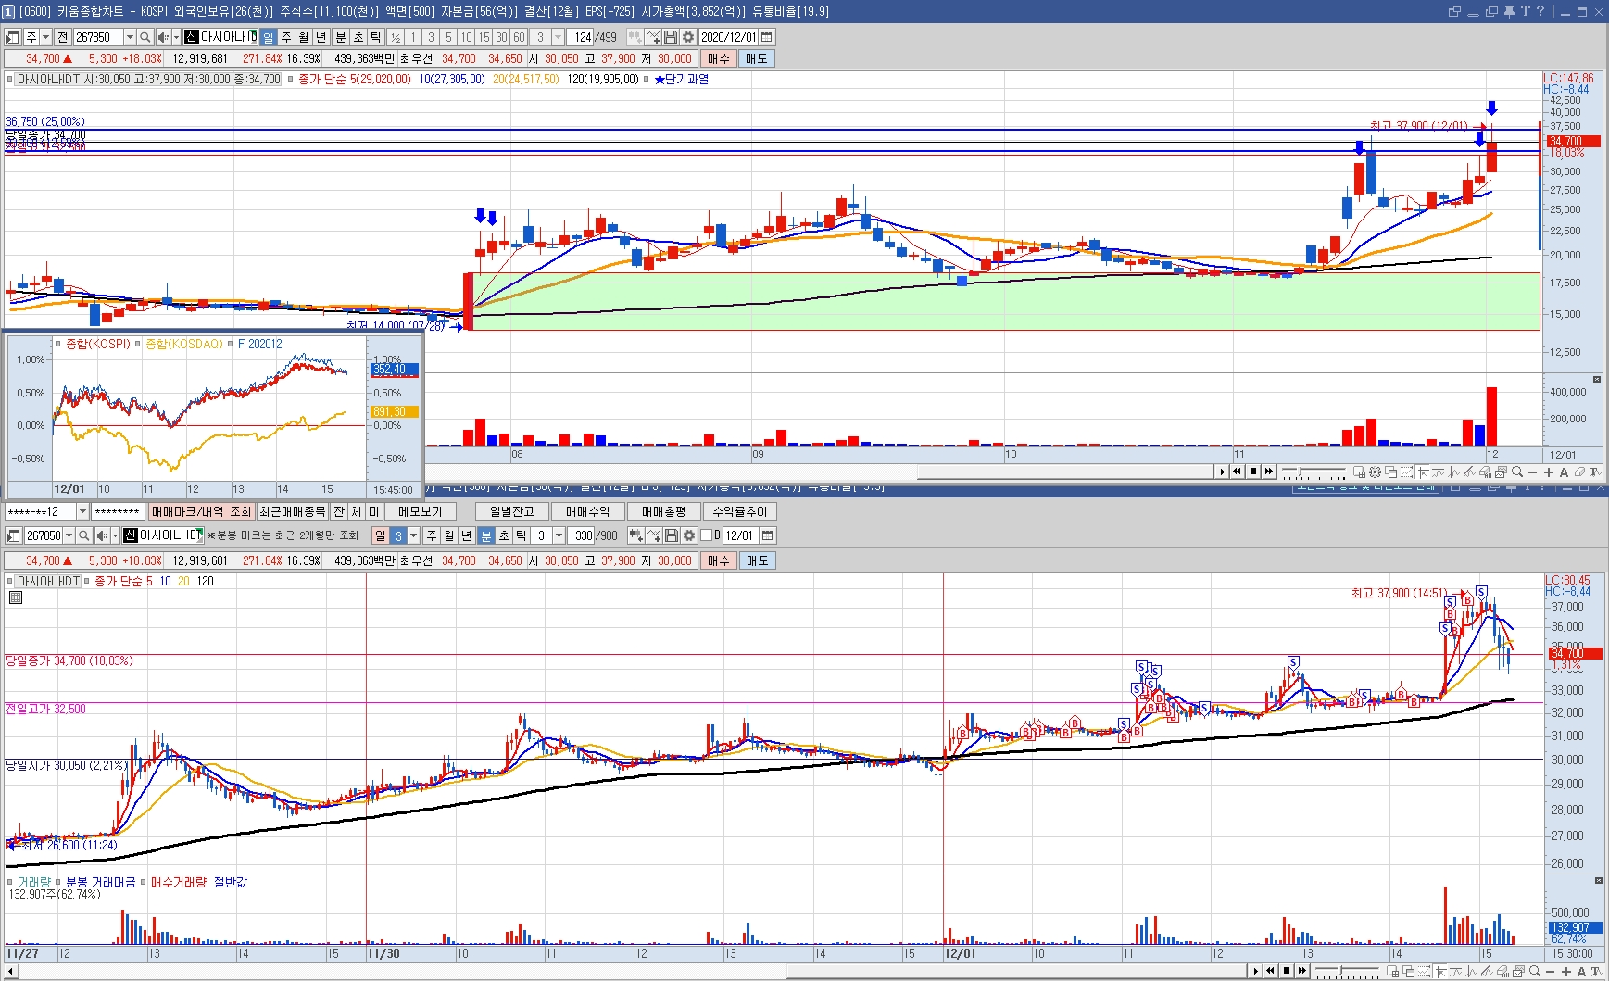
Task: Stop chart replay in upper chart
Action: [1253, 472]
